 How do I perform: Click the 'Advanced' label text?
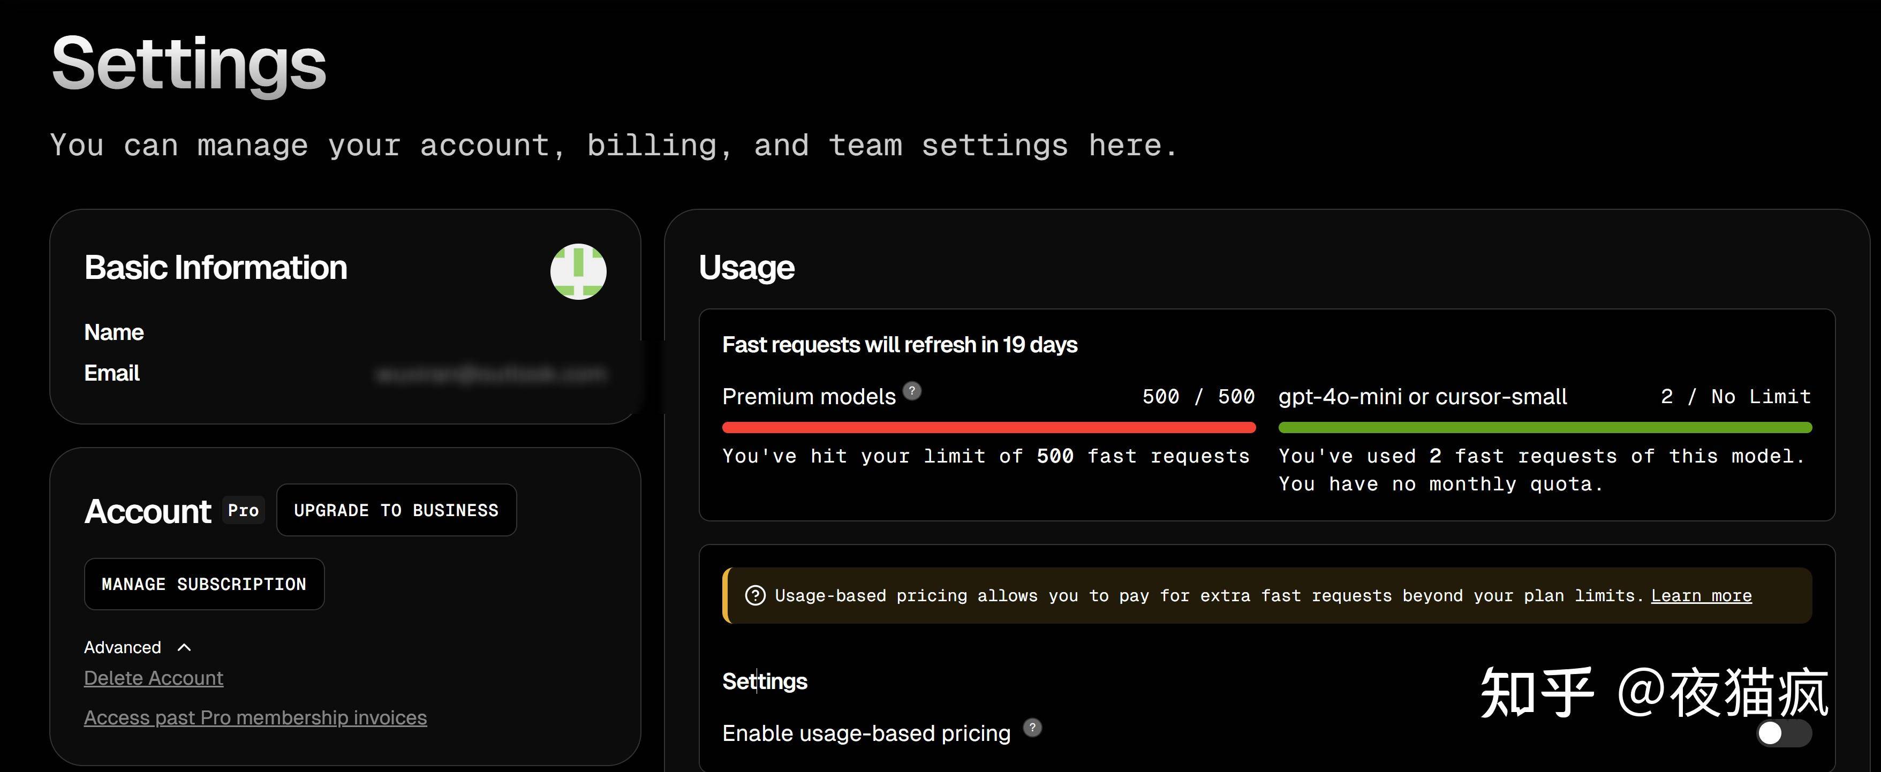click(122, 647)
